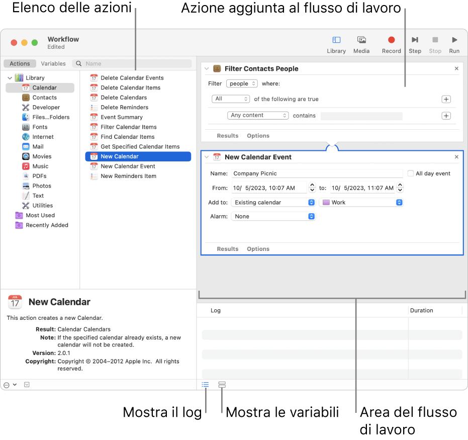Click the Company Picnic name field
The width and height of the screenshot is (468, 440).
pyautogui.click(x=317, y=173)
